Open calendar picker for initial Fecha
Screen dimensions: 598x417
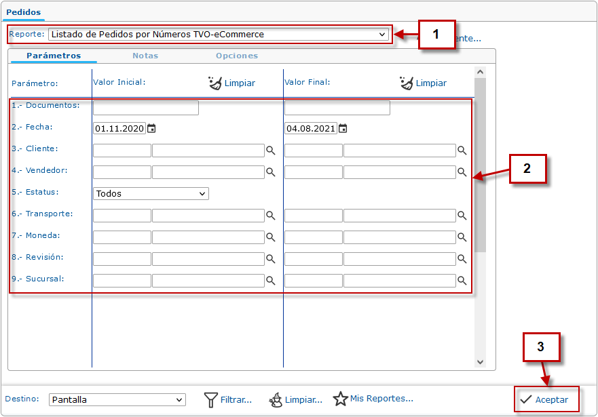point(151,128)
